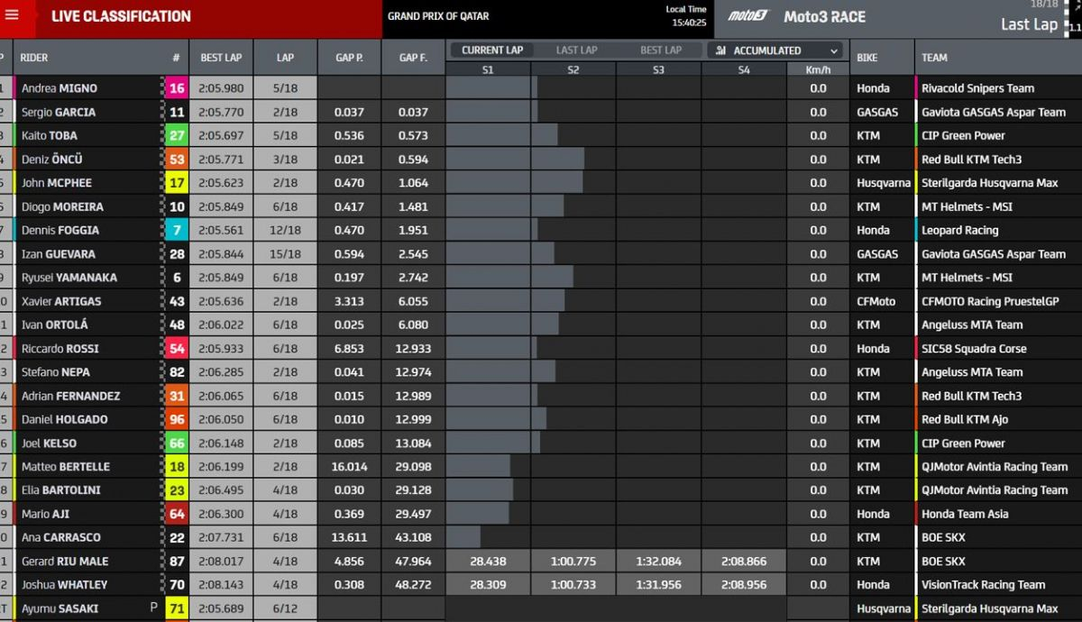Click sector time 2:08.866

[x=744, y=561]
